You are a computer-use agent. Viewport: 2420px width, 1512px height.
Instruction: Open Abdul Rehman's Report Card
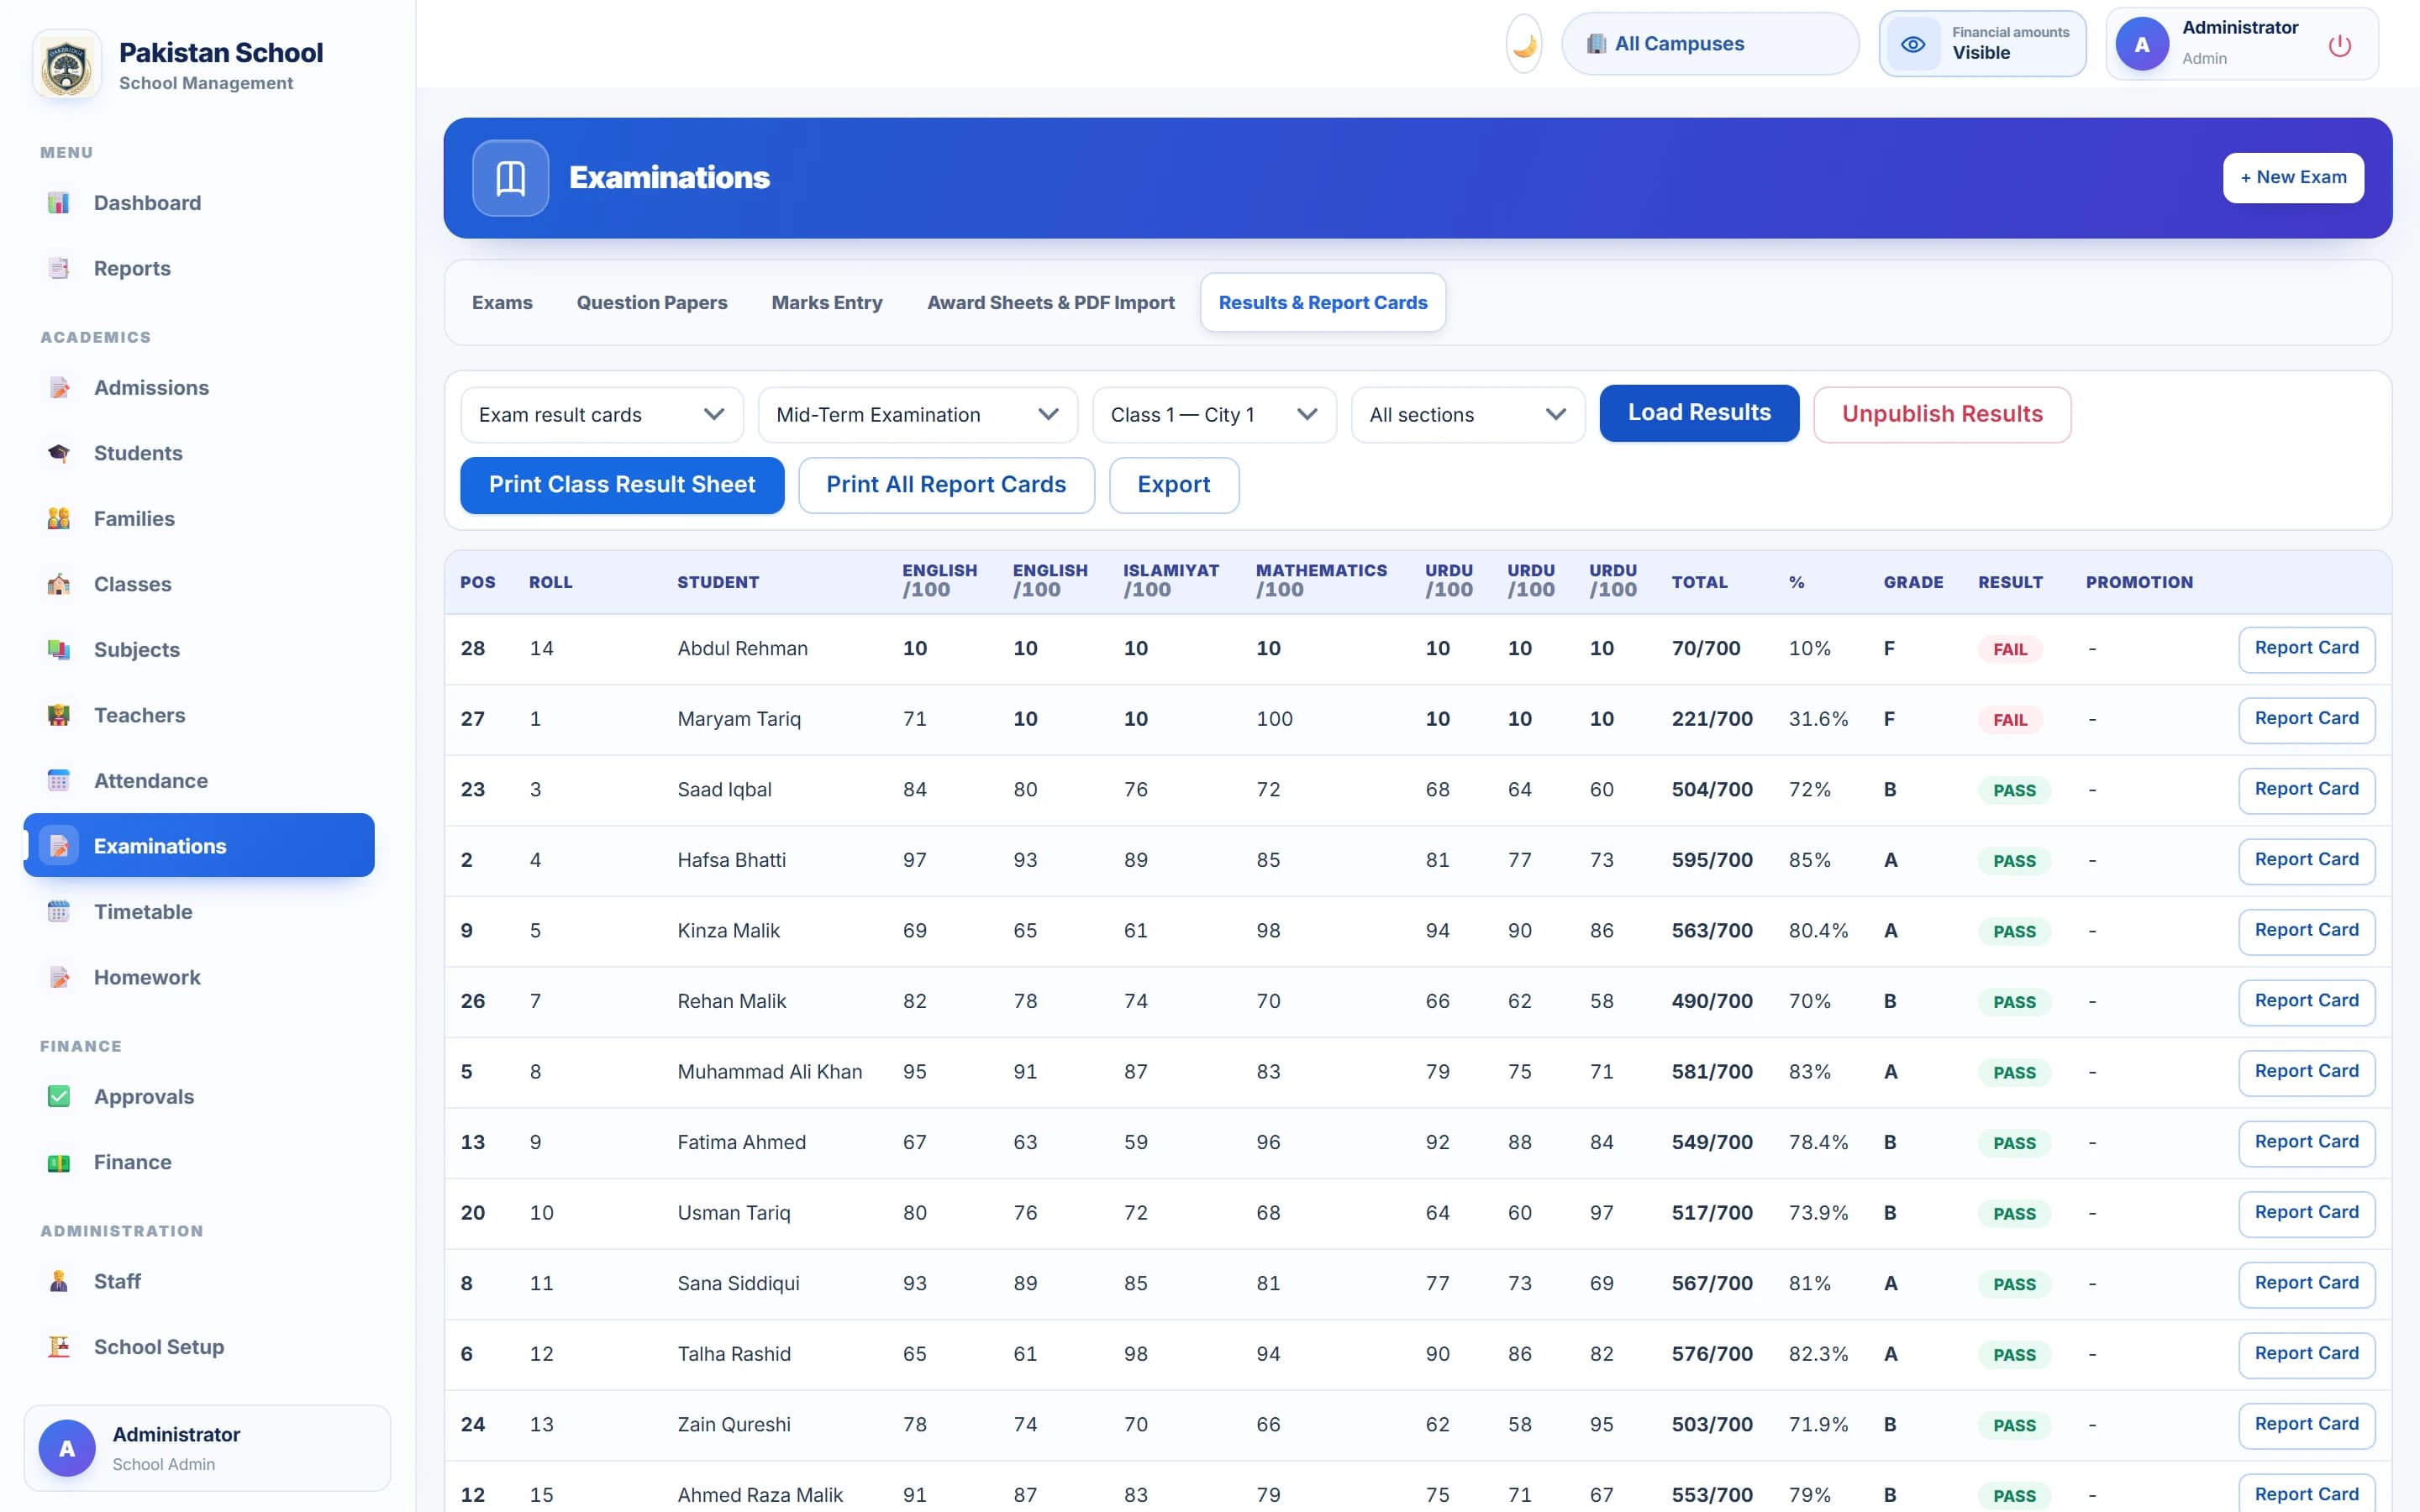coord(2306,649)
